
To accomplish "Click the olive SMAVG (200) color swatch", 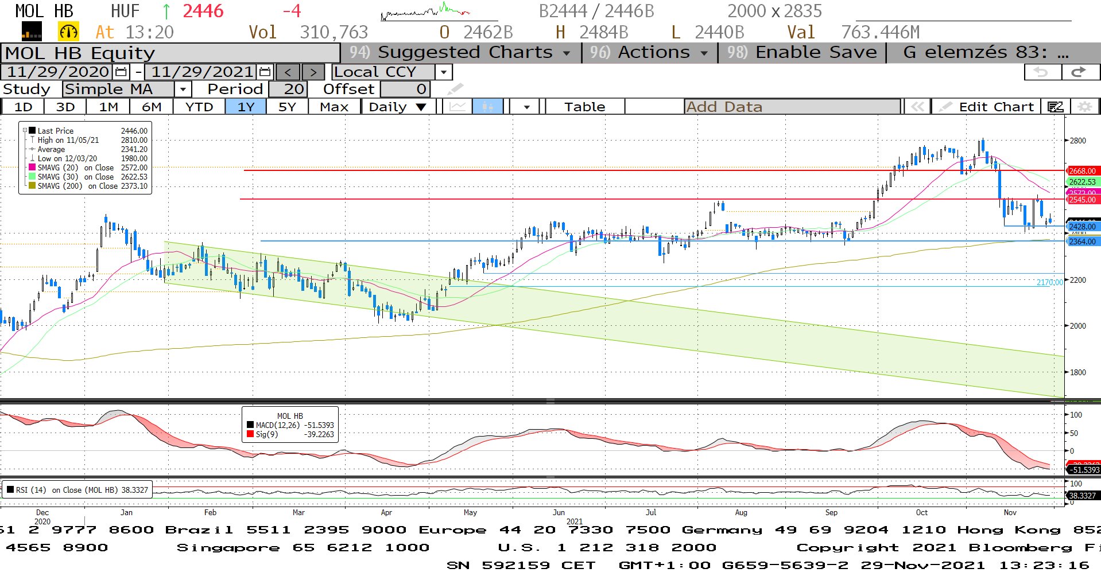I will (x=32, y=185).
